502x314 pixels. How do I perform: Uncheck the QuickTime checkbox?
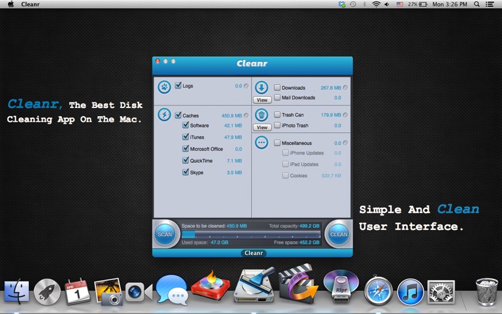[x=186, y=160]
